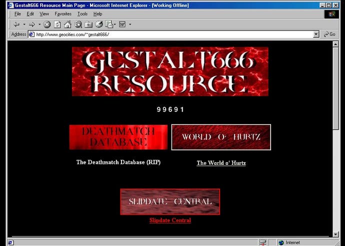The width and height of the screenshot is (345, 246).
Task: Open the Tools menu
Action: pyautogui.click(x=82, y=14)
